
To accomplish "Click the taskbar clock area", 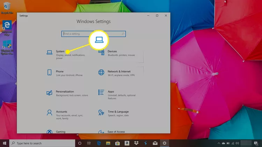I will coord(246,143).
